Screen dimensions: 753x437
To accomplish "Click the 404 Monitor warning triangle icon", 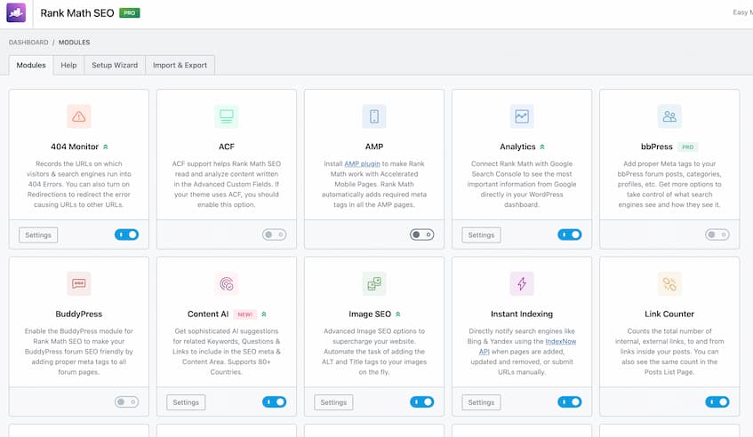I will tap(79, 116).
